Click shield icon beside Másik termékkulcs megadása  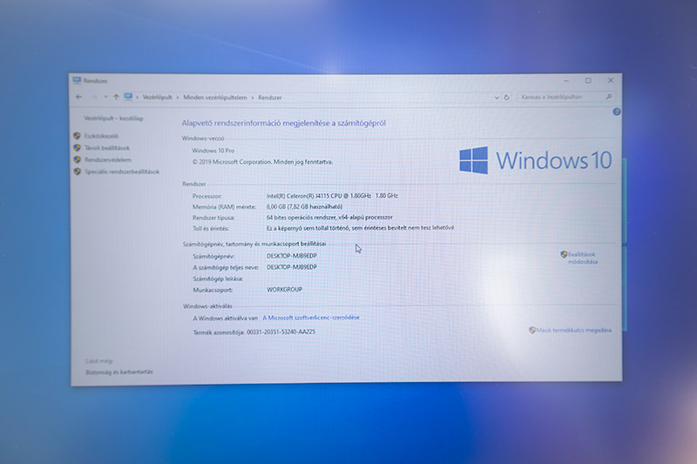[x=532, y=330]
